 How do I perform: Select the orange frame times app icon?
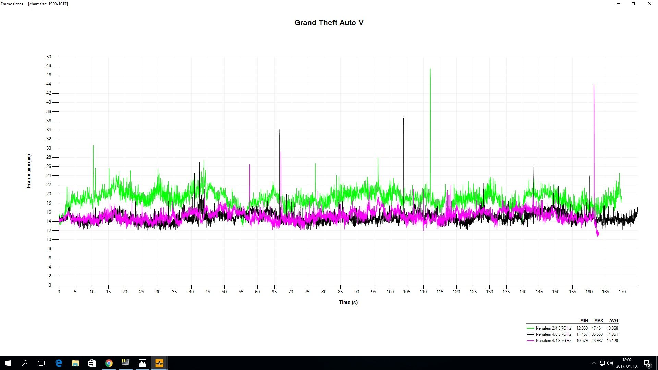click(x=159, y=363)
